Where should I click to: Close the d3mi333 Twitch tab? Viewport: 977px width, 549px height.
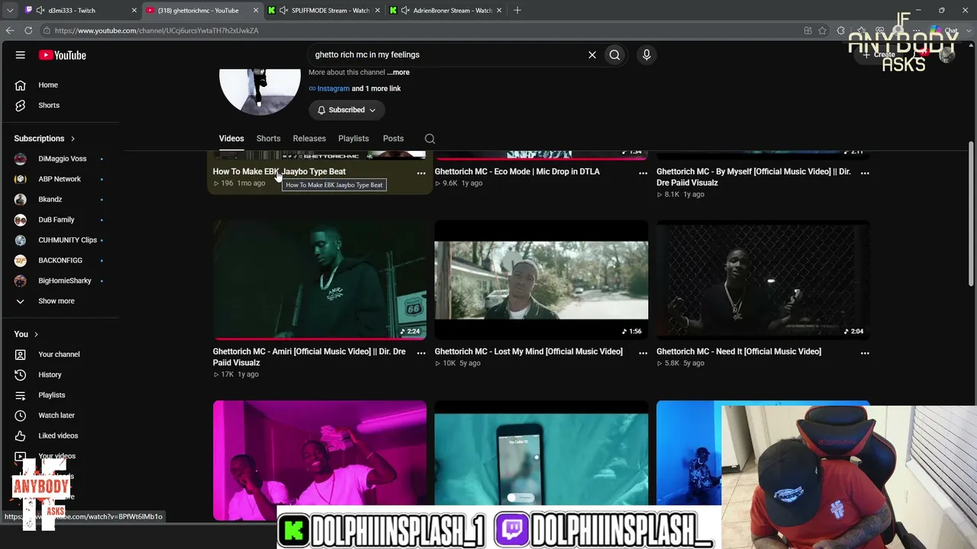[x=134, y=11]
